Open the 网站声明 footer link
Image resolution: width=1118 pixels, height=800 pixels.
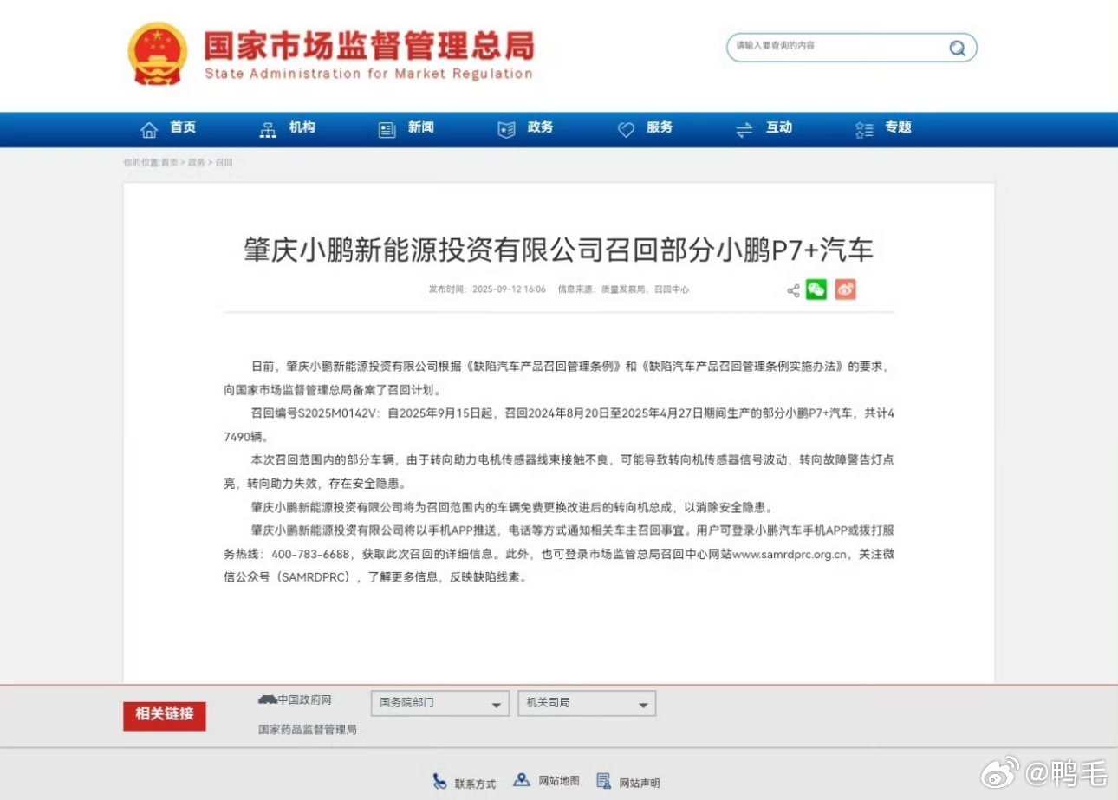(640, 783)
